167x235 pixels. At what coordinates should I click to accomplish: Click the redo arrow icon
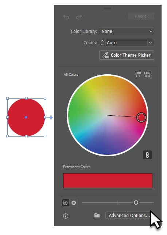[79, 17]
